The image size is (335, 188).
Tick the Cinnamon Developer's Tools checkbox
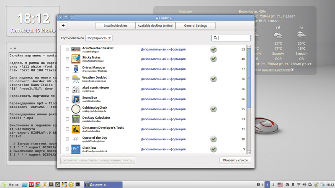[67, 129]
